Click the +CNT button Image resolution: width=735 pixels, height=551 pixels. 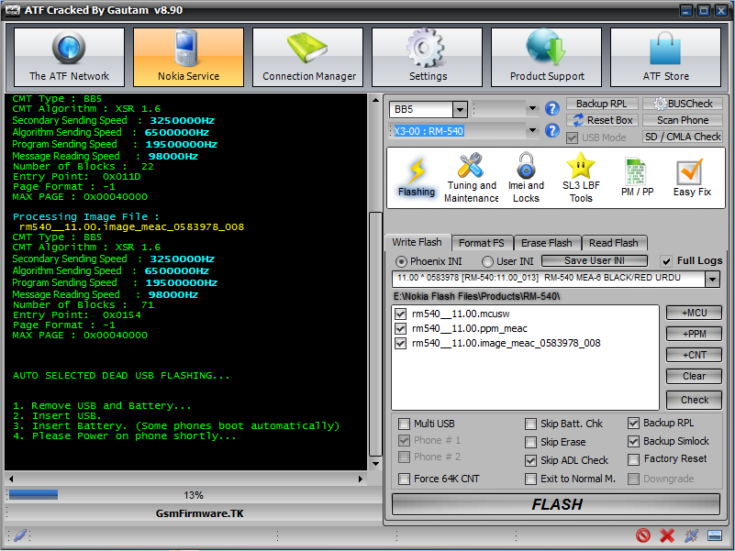694,355
